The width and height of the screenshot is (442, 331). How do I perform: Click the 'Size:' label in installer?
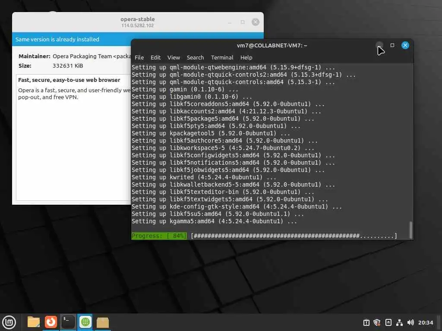25,66
